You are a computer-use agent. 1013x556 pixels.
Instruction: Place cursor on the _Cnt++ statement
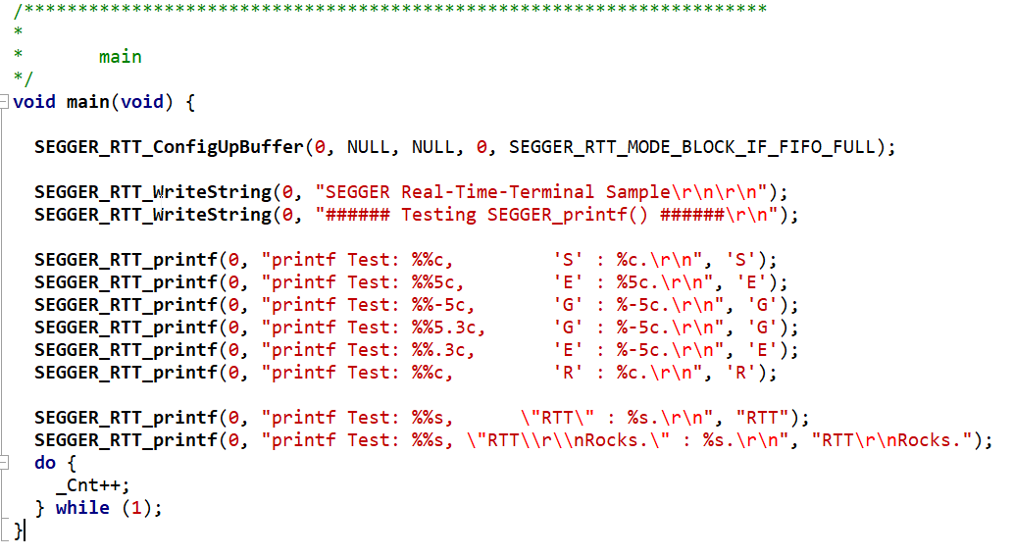point(93,485)
